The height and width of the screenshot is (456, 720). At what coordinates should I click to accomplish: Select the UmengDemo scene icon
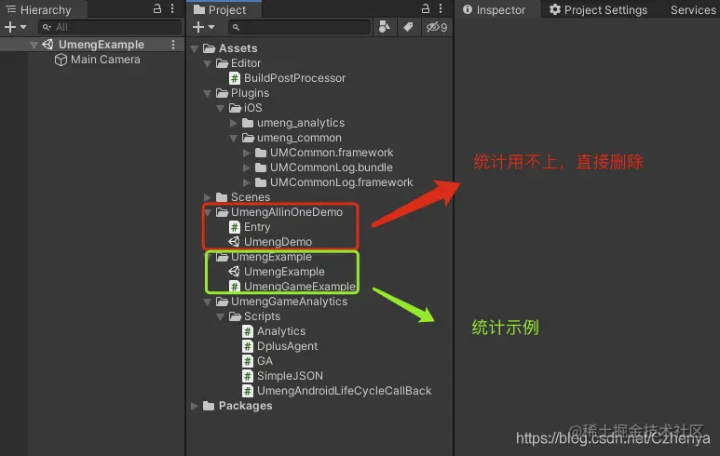click(x=234, y=242)
